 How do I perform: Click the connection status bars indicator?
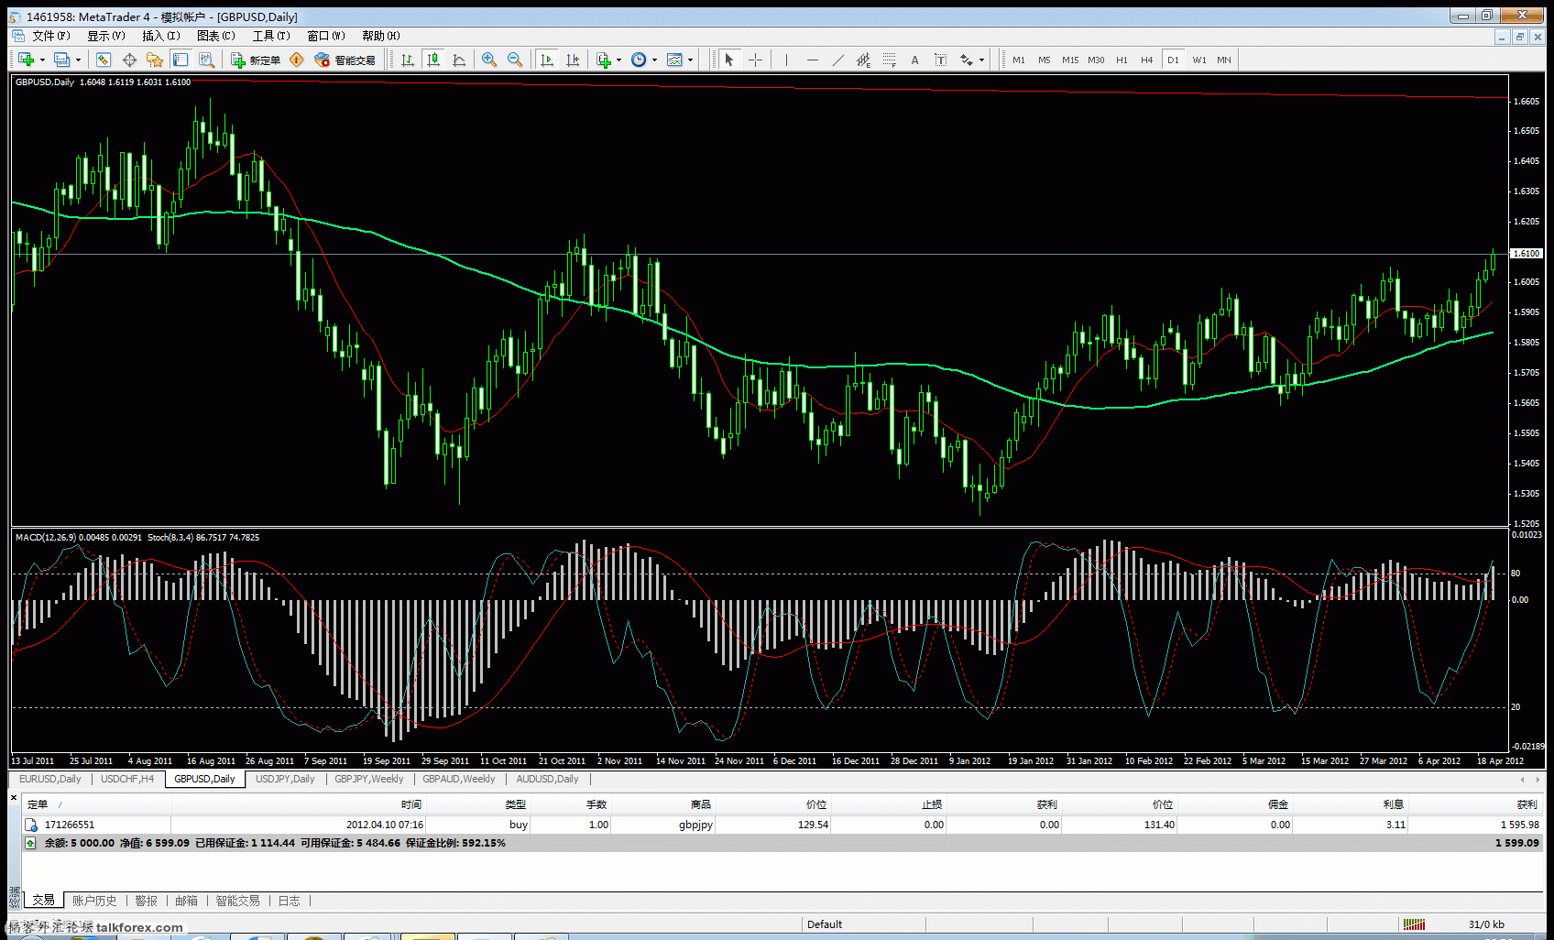tap(1414, 924)
